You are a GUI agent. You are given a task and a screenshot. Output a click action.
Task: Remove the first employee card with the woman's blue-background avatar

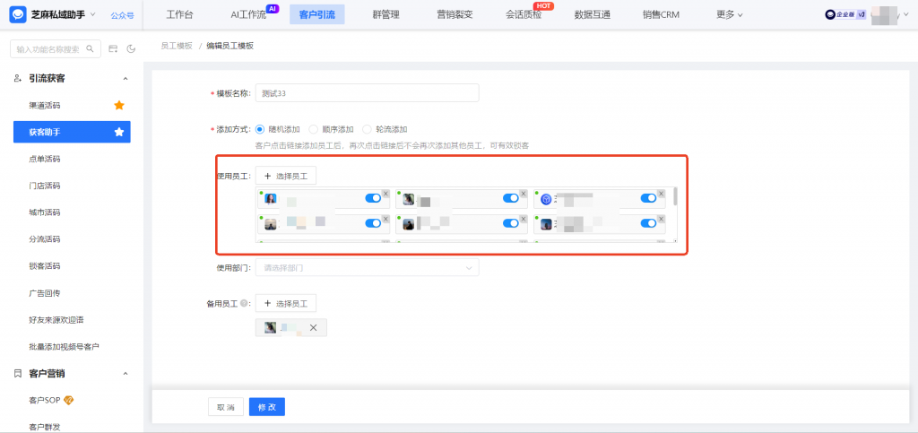pyautogui.click(x=385, y=193)
